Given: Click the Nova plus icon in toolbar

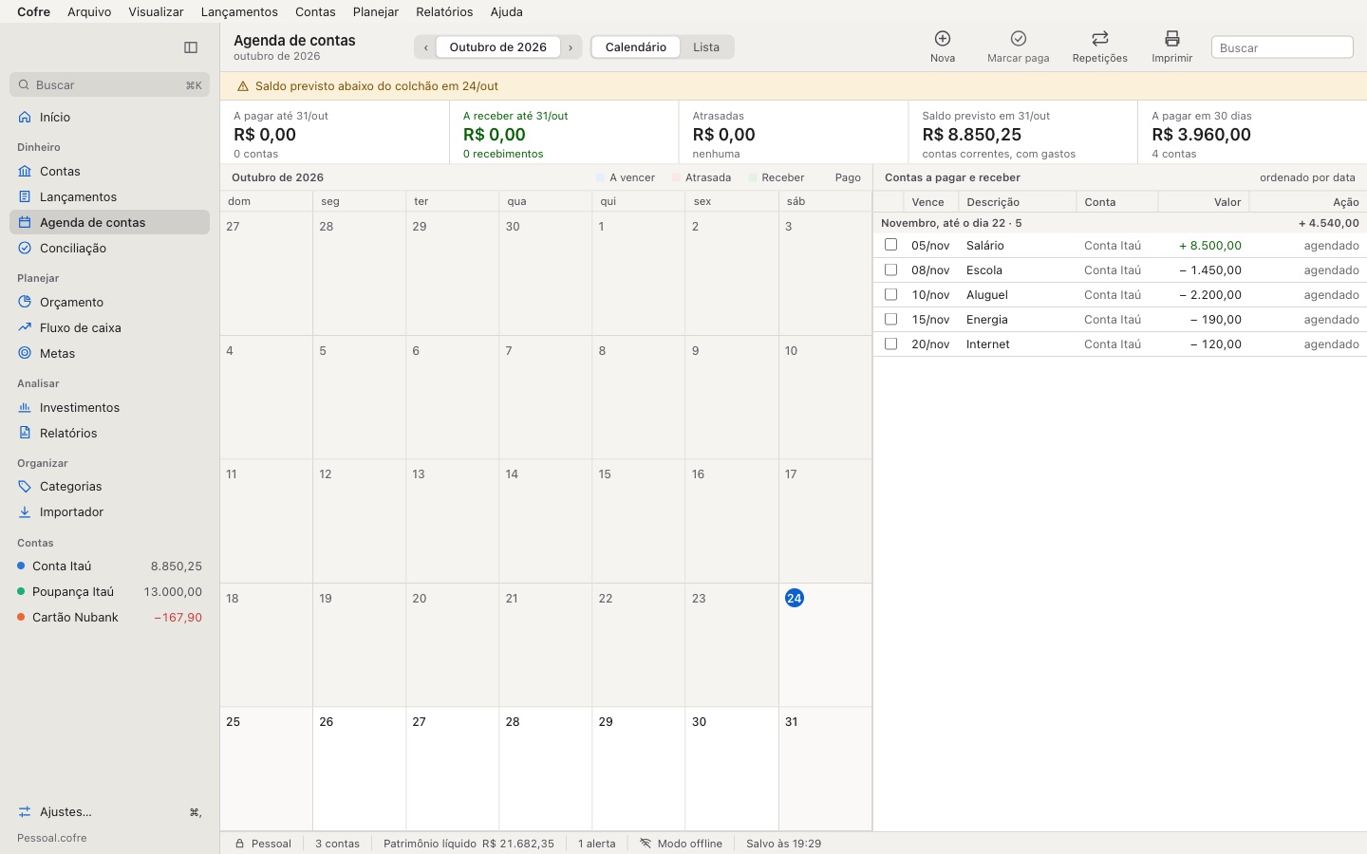Looking at the screenshot, I should 943,39.
